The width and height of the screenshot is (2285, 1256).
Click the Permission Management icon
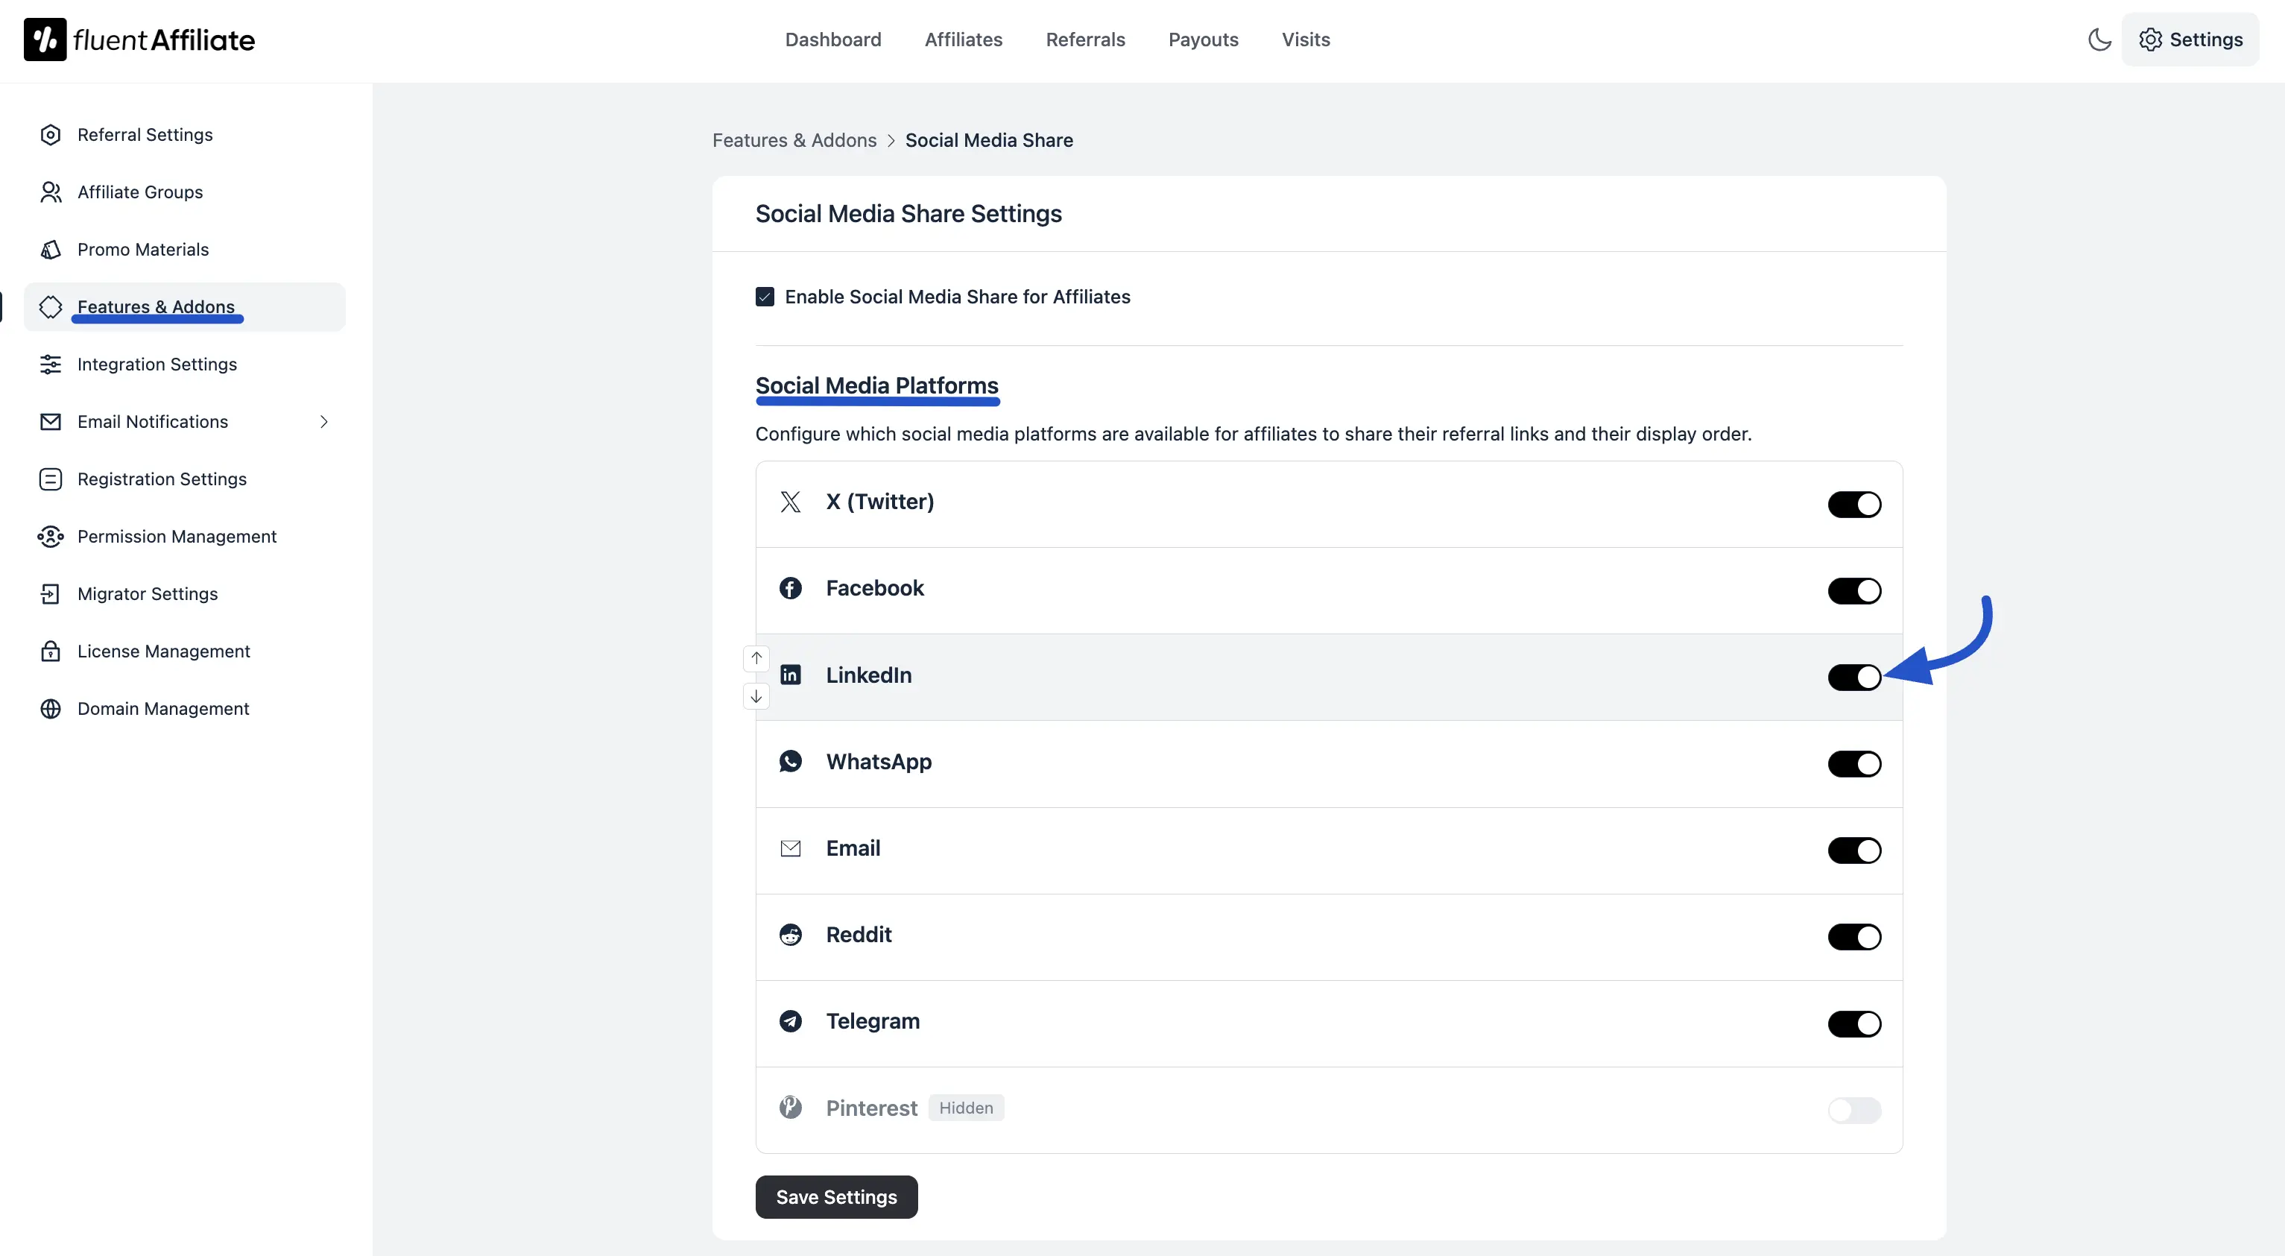[x=51, y=537]
